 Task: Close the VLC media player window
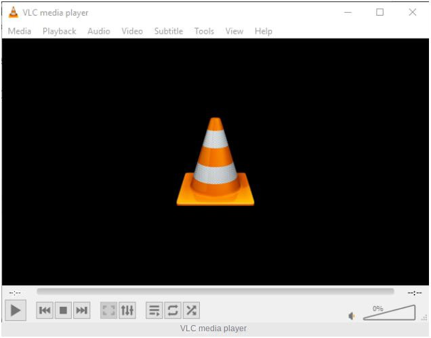point(412,12)
